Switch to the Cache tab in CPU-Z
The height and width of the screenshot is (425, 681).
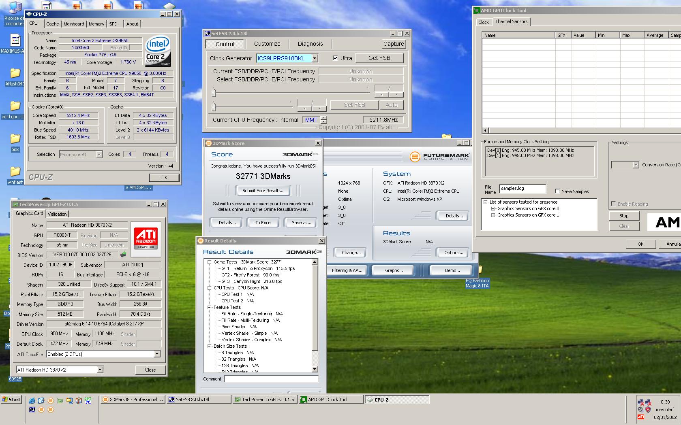click(x=52, y=24)
